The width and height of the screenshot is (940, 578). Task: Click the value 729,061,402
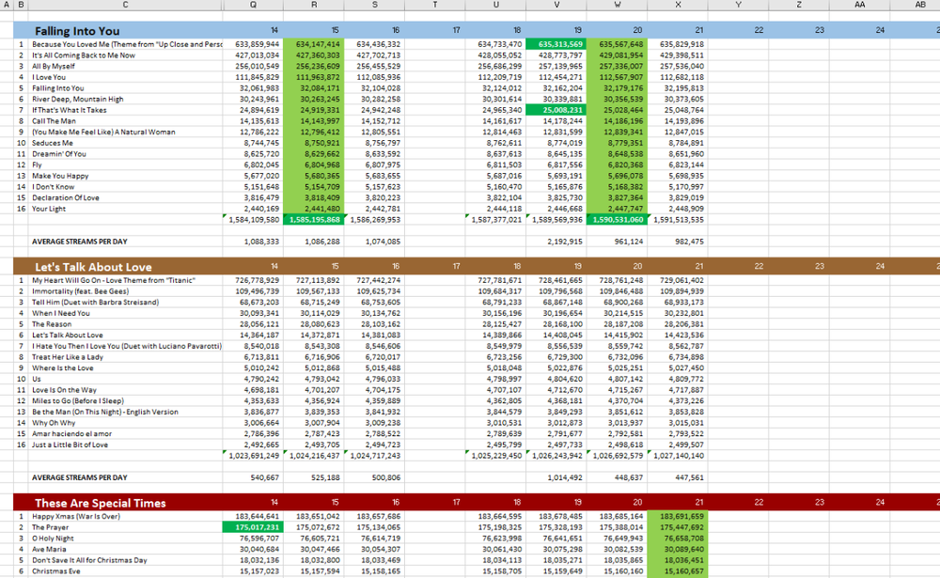(x=678, y=281)
